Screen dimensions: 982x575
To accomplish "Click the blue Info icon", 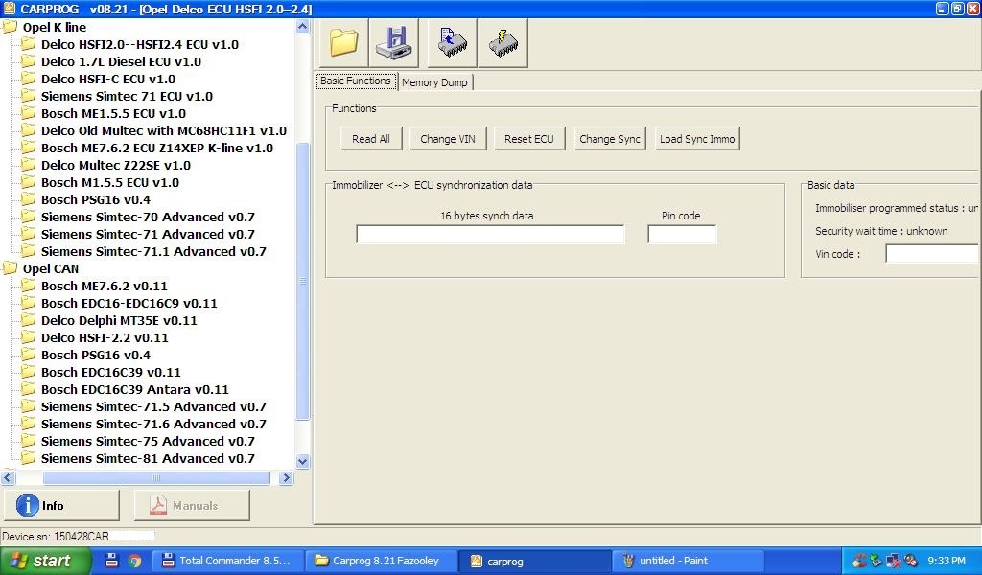I will (x=27, y=505).
